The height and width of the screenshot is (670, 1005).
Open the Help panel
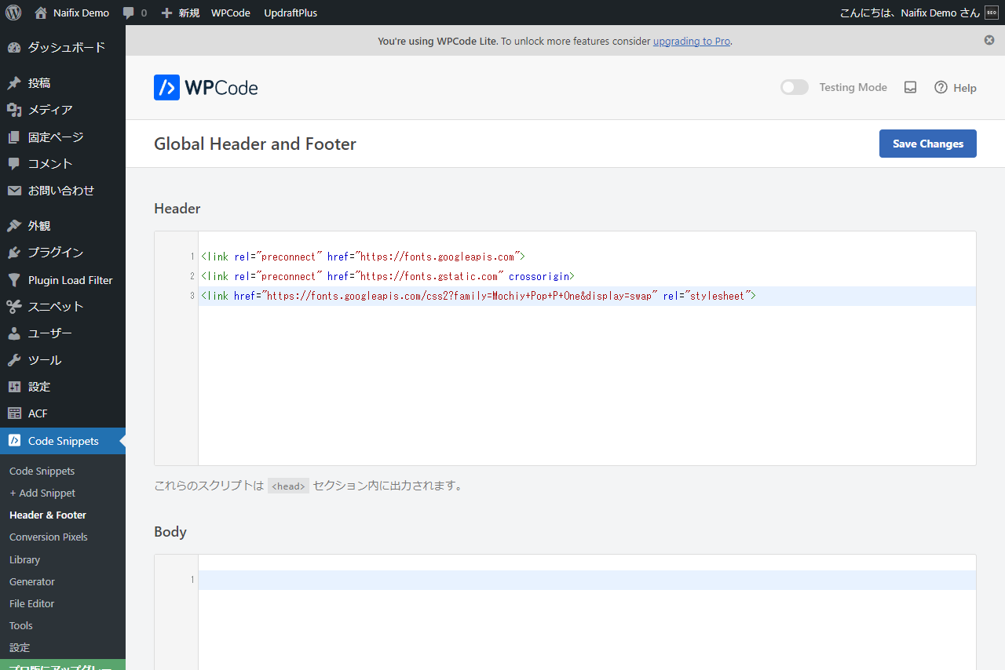click(x=956, y=88)
